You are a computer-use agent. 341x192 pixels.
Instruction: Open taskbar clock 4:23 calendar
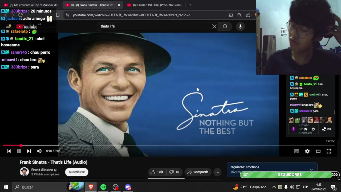(319, 187)
